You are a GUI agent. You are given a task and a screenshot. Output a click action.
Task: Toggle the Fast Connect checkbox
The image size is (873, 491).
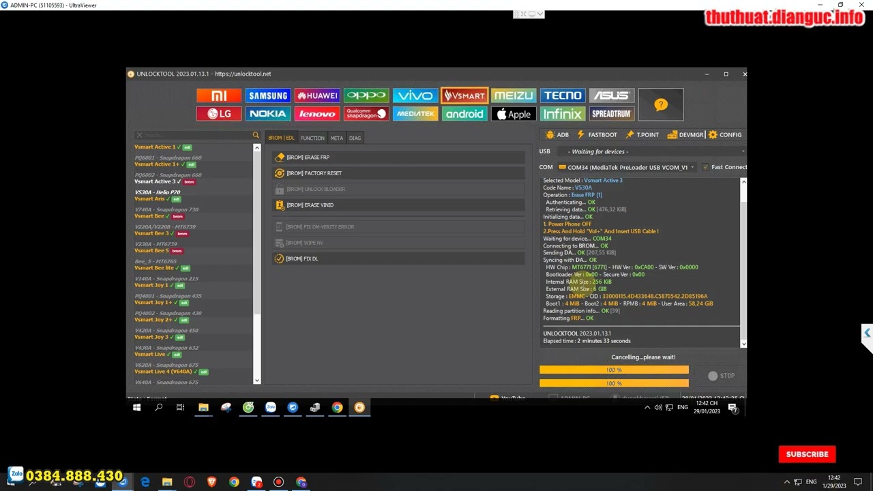pos(706,167)
